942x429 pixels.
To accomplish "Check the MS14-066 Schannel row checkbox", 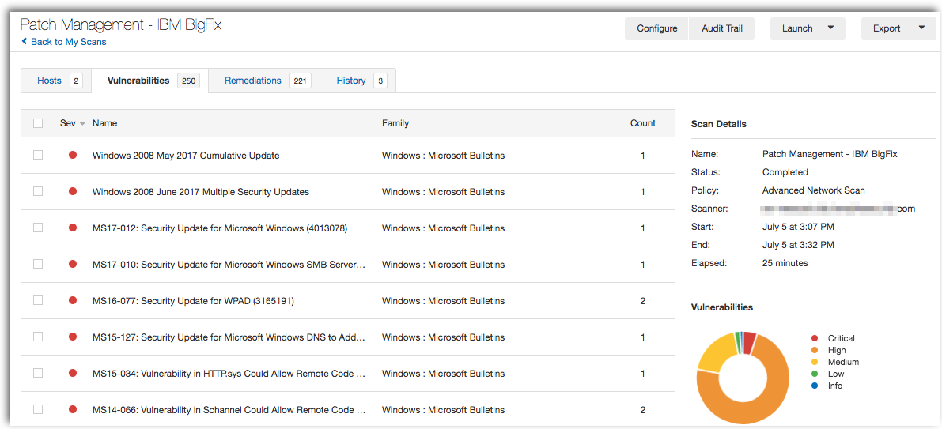I will coord(38,410).
